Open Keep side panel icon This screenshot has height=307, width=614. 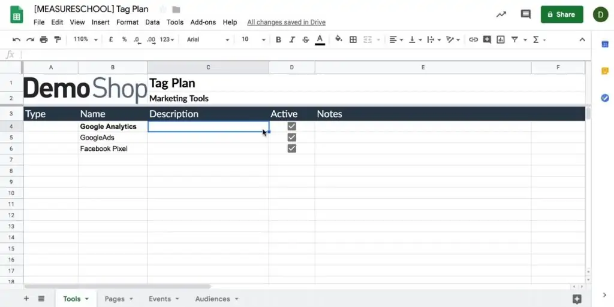click(x=604, y=71)
